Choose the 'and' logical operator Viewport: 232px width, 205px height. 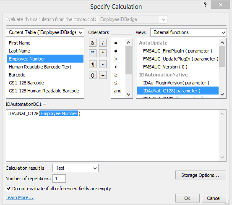(117, 91)
